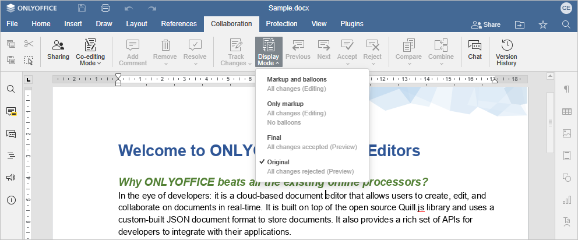Viewport: 578px width, 240px height.
Task: Cut selection with the scissors icon
Action: (x=29, y=44)
